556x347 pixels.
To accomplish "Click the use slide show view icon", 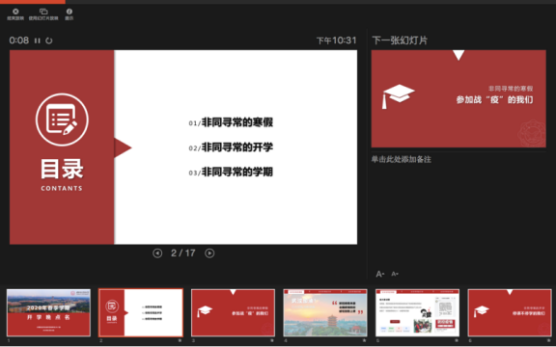I will (43, 12).
